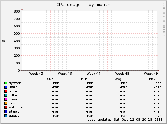Click the softirq row Avg value
Image resolution: width=167 pixels, height=124 pixels.
(123, 107)
